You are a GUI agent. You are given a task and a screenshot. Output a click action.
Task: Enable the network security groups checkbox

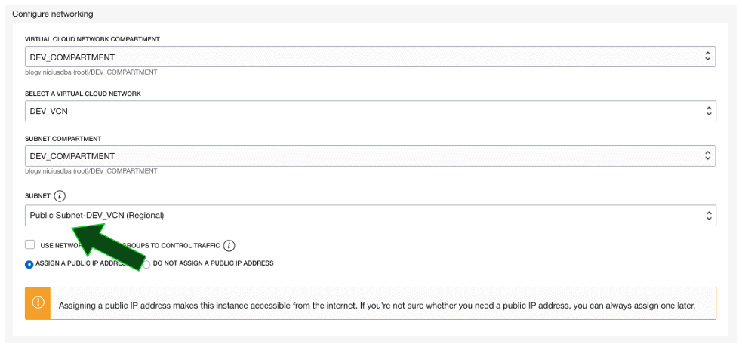[30, 244]
